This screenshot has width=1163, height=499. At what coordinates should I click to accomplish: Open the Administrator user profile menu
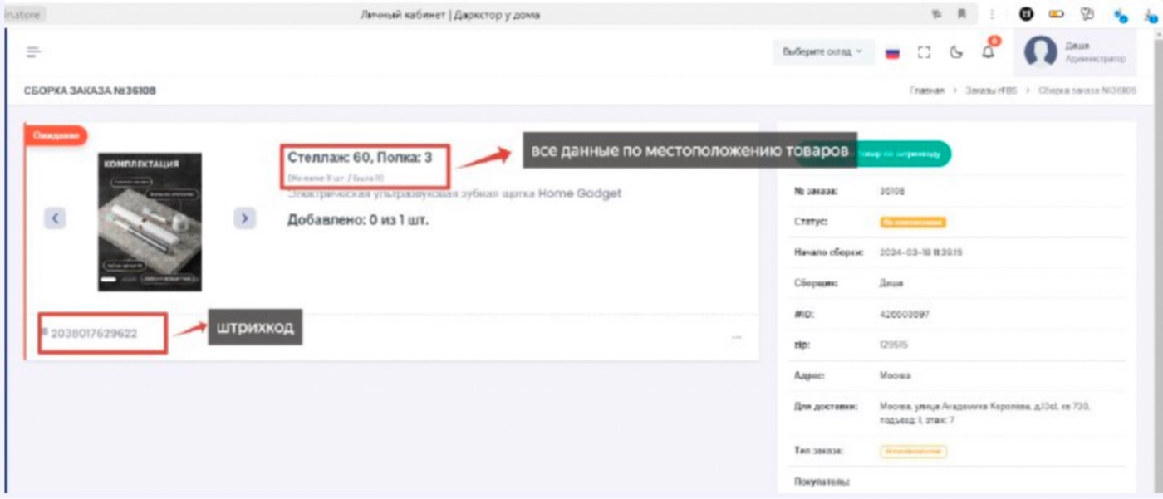[x=1076, y=52]
